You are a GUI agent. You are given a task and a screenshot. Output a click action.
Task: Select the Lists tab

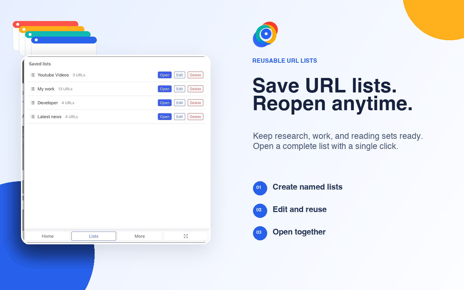pos(94,236)
